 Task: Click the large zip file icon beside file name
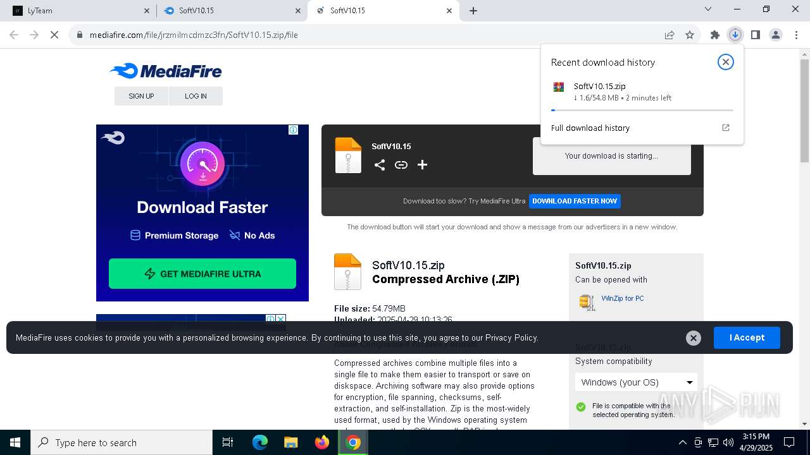(x=347, y=272)
